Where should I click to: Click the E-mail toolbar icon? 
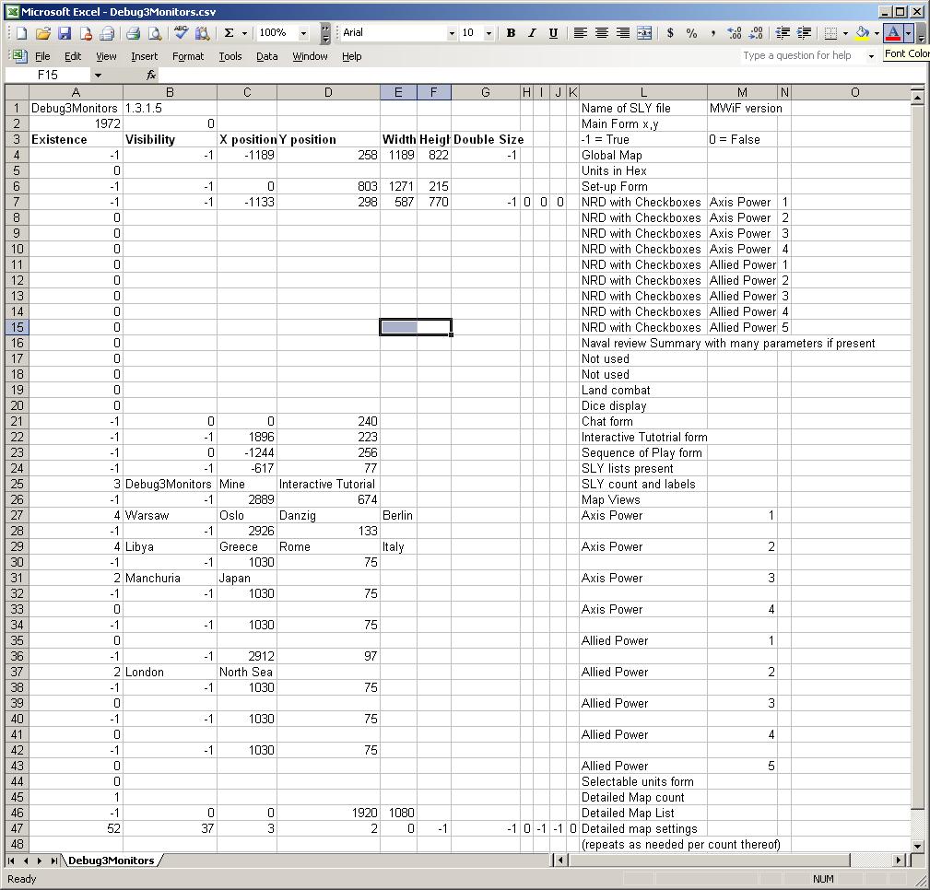[x=107, y=33]
